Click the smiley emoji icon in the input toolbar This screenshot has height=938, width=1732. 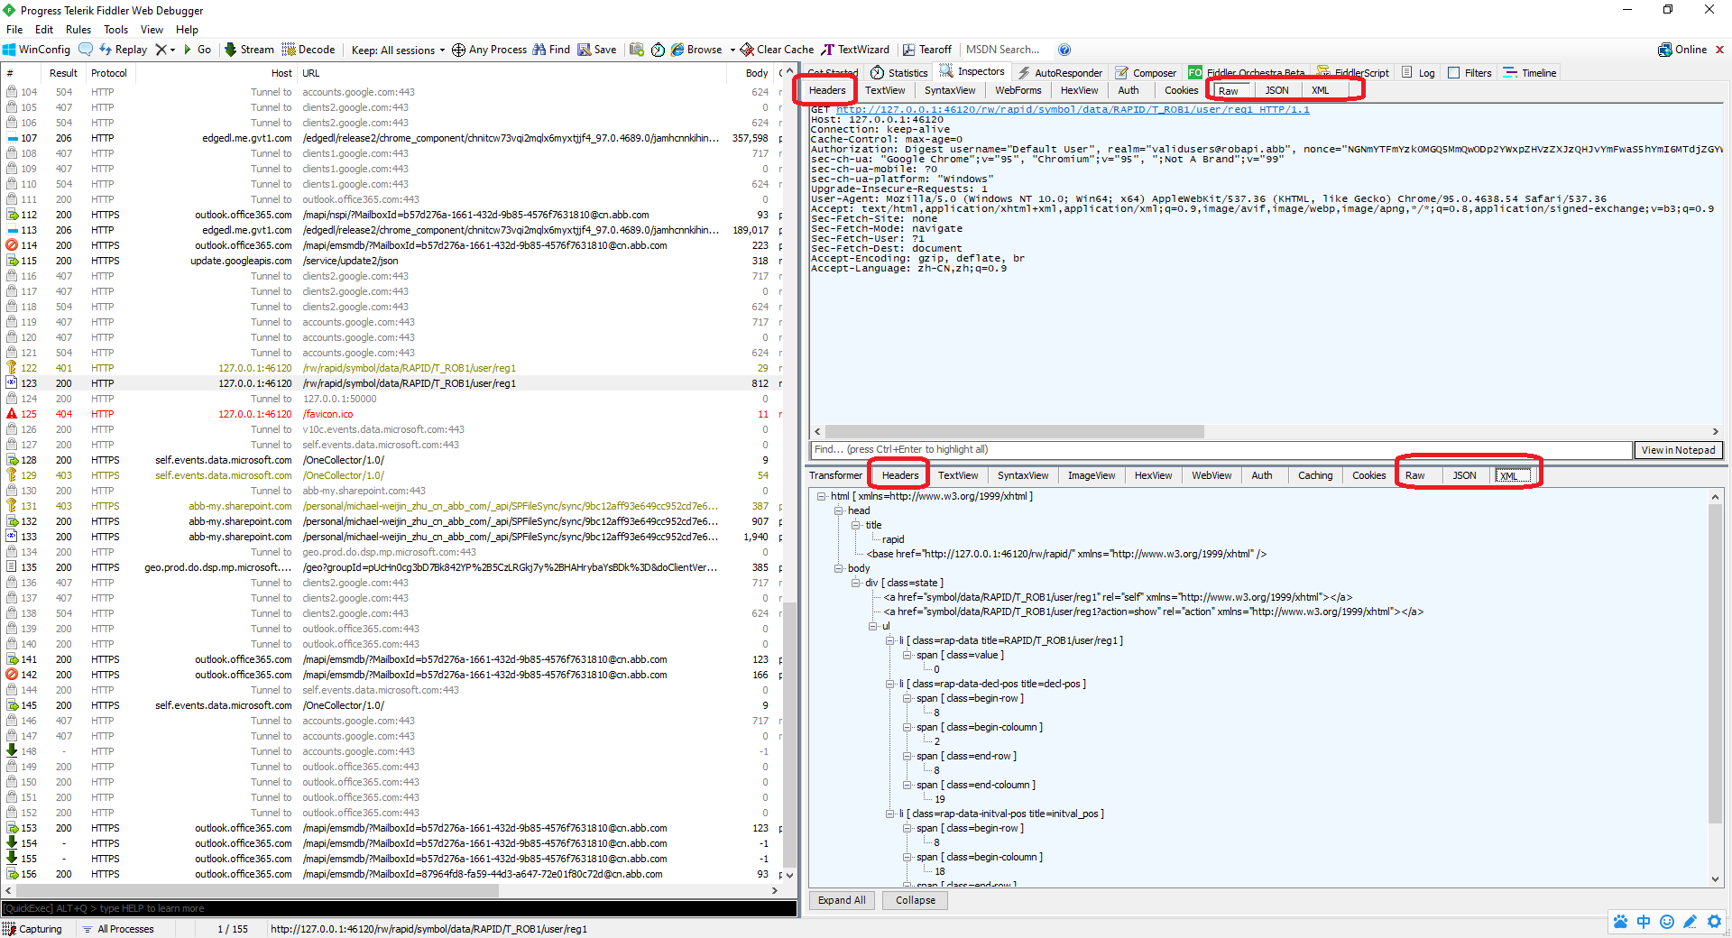(x=1667, y=922)
